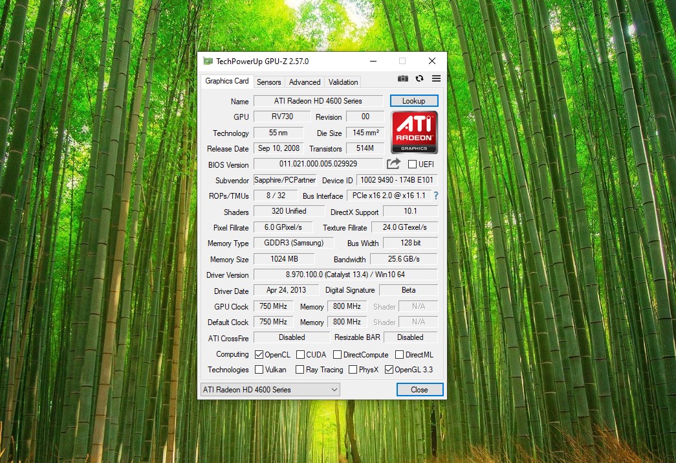The height and width of the screenshot is (463, 676).
Task: Click the Lookup button
Action: 414,101
